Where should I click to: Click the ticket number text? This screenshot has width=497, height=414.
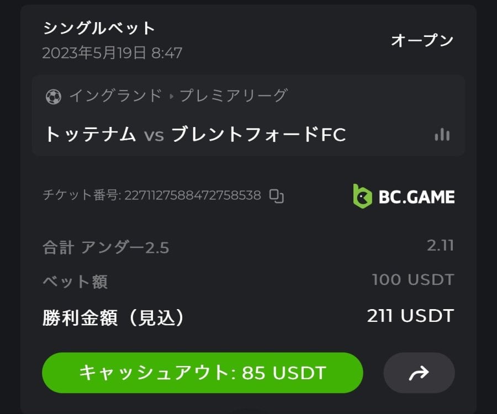point(152,195)
